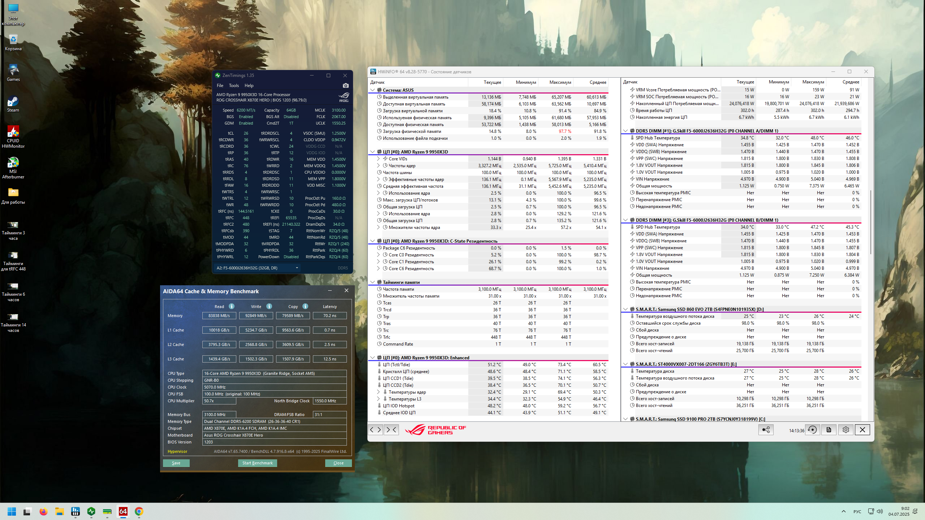
Task: Open File menu in ZenTimings
Action: 220,86
